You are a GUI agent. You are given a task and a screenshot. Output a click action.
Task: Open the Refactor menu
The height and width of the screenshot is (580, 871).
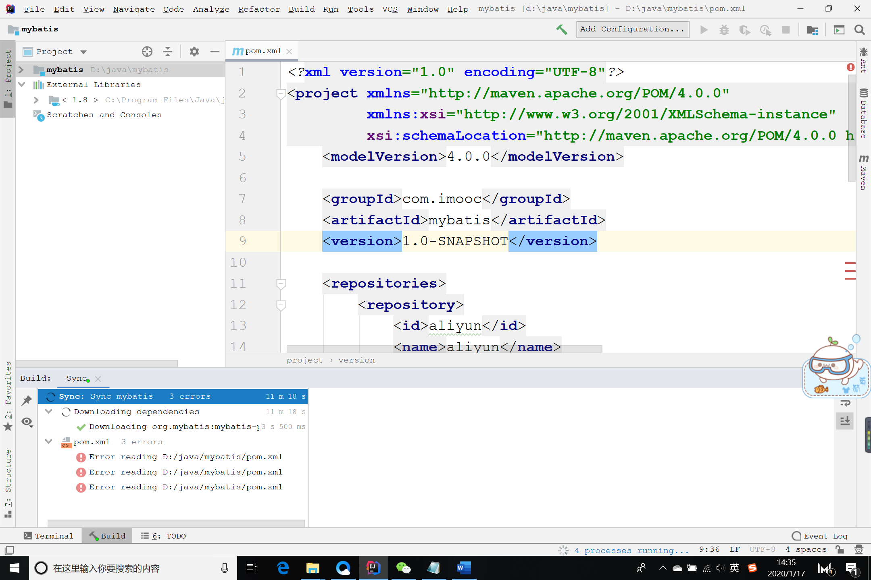pos(259,9)
